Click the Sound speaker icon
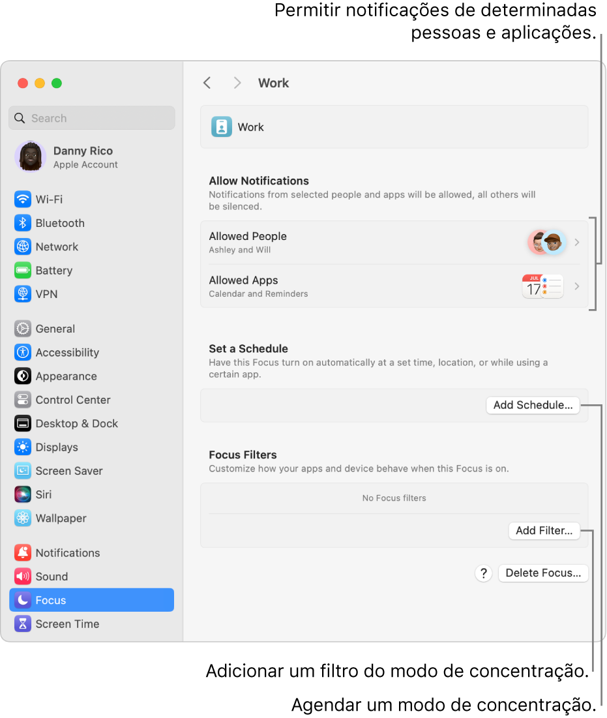607x718 pixels. coord(22,576)
